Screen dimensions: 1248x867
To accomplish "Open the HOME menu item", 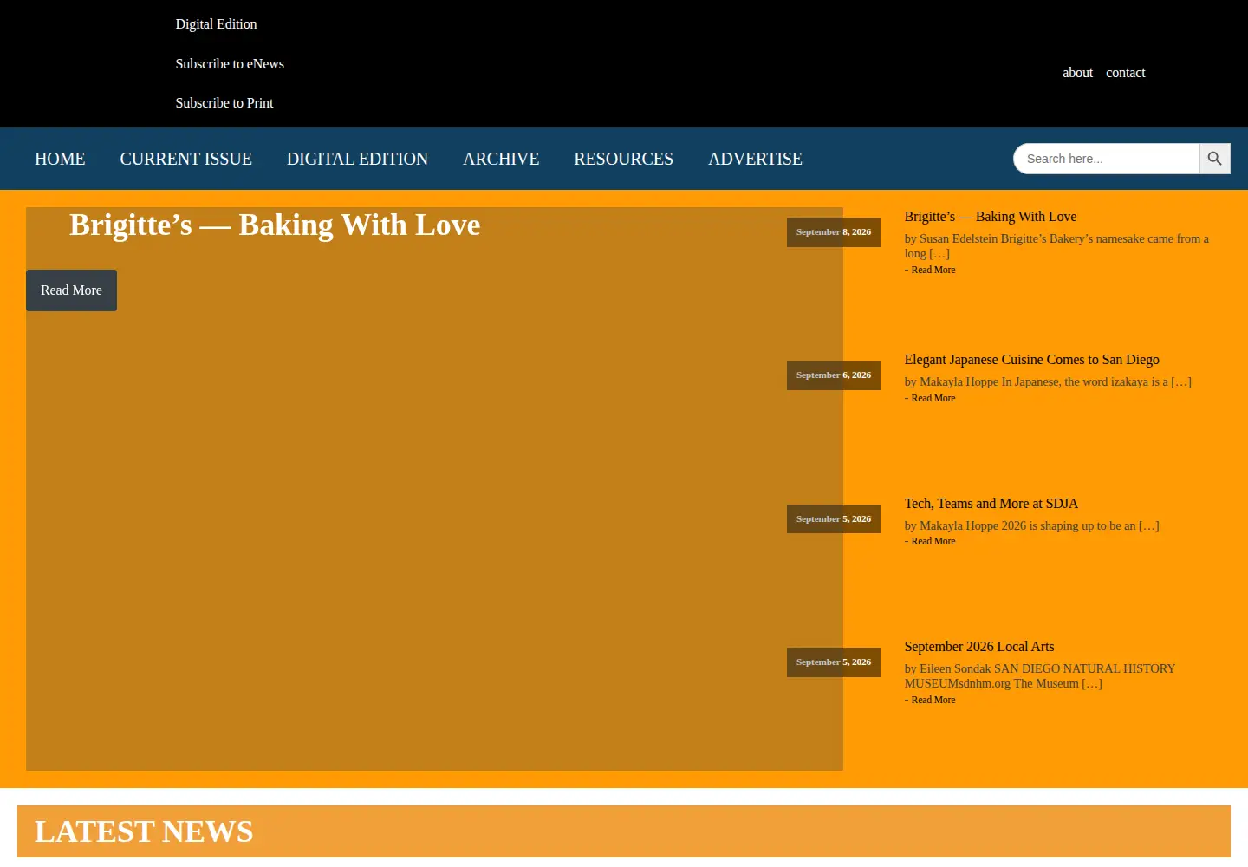I will tap(60, 159).
